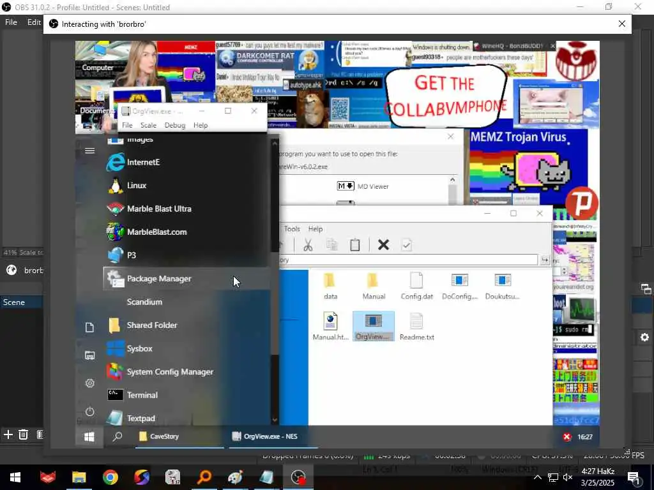Image resolution: width=654 pixels, height=490 pixels.
Task: Open System Config Manager
Action: click(x=187, y=372)
